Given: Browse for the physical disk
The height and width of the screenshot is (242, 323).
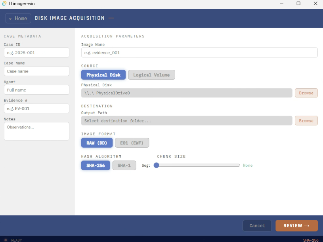Looking at the screenshot, I should coord(306,93).
